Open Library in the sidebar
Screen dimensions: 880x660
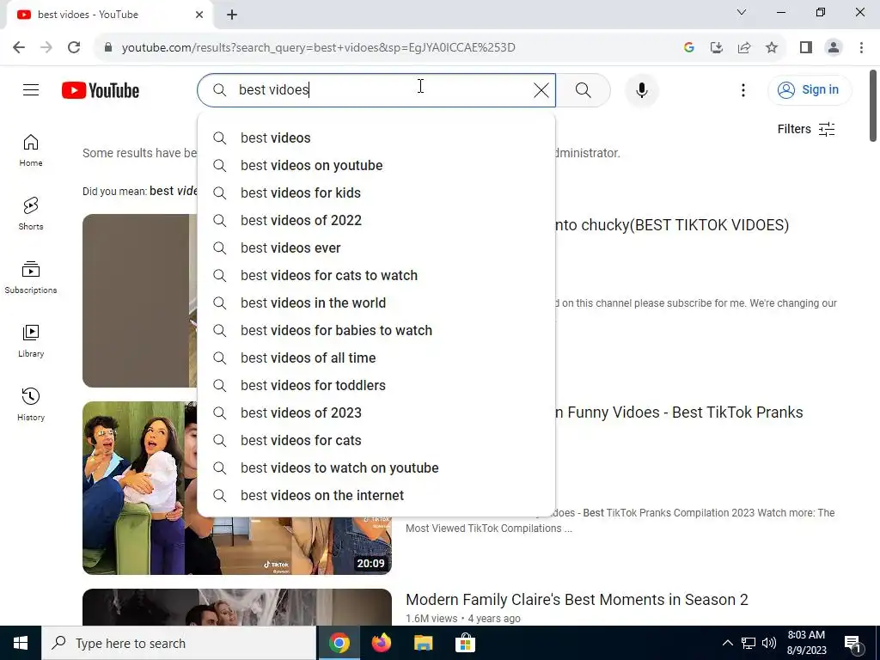(x=31, y=341)
